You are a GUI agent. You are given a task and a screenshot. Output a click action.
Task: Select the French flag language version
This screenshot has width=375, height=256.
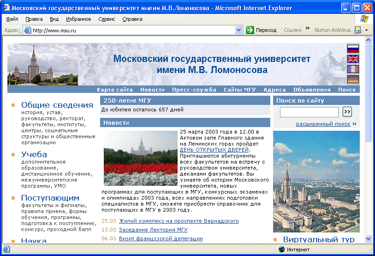[353, 69]
